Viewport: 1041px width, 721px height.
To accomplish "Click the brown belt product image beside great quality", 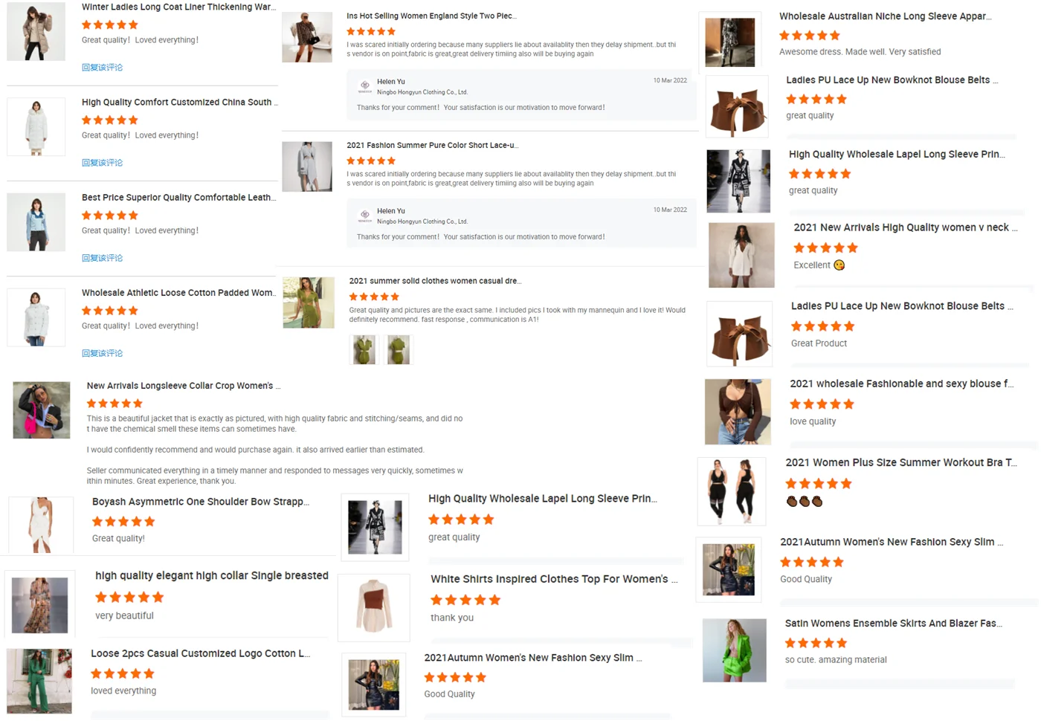I will (737, 107).
